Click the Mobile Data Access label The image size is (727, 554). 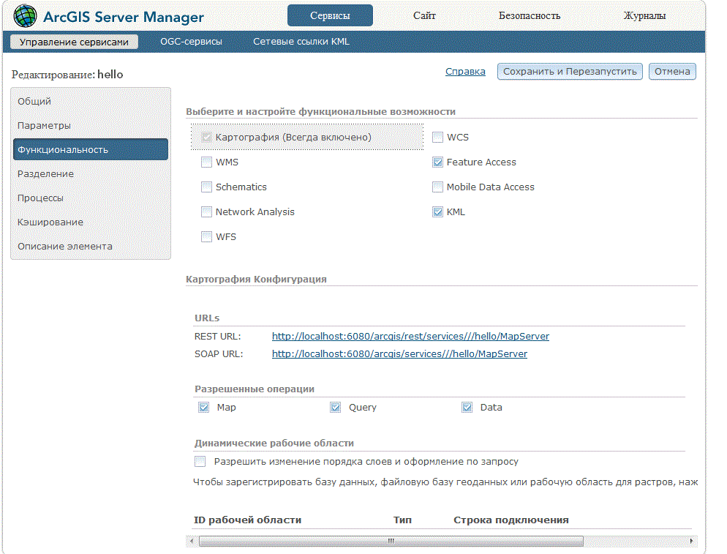click(x=491, y=187)
